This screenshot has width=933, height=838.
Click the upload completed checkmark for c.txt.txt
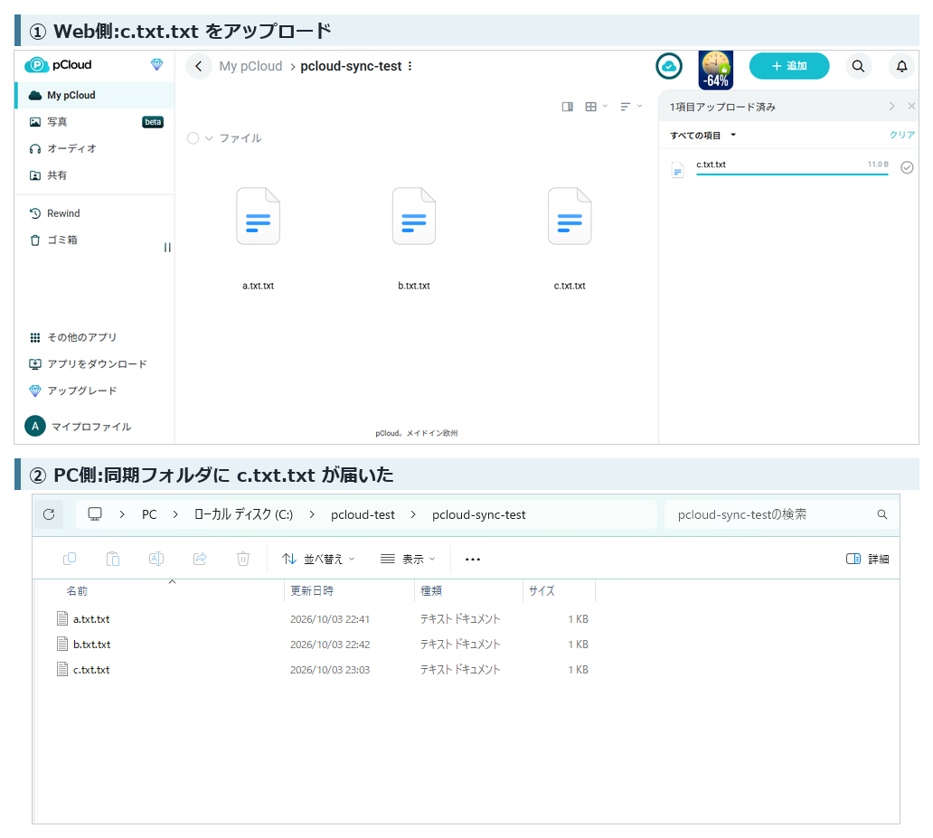point(907,168)
